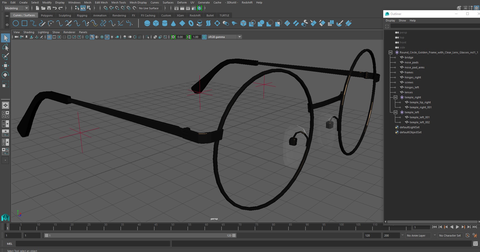480x252 pixels.
Task: Click the Save Scene icon
Action: 49,8
